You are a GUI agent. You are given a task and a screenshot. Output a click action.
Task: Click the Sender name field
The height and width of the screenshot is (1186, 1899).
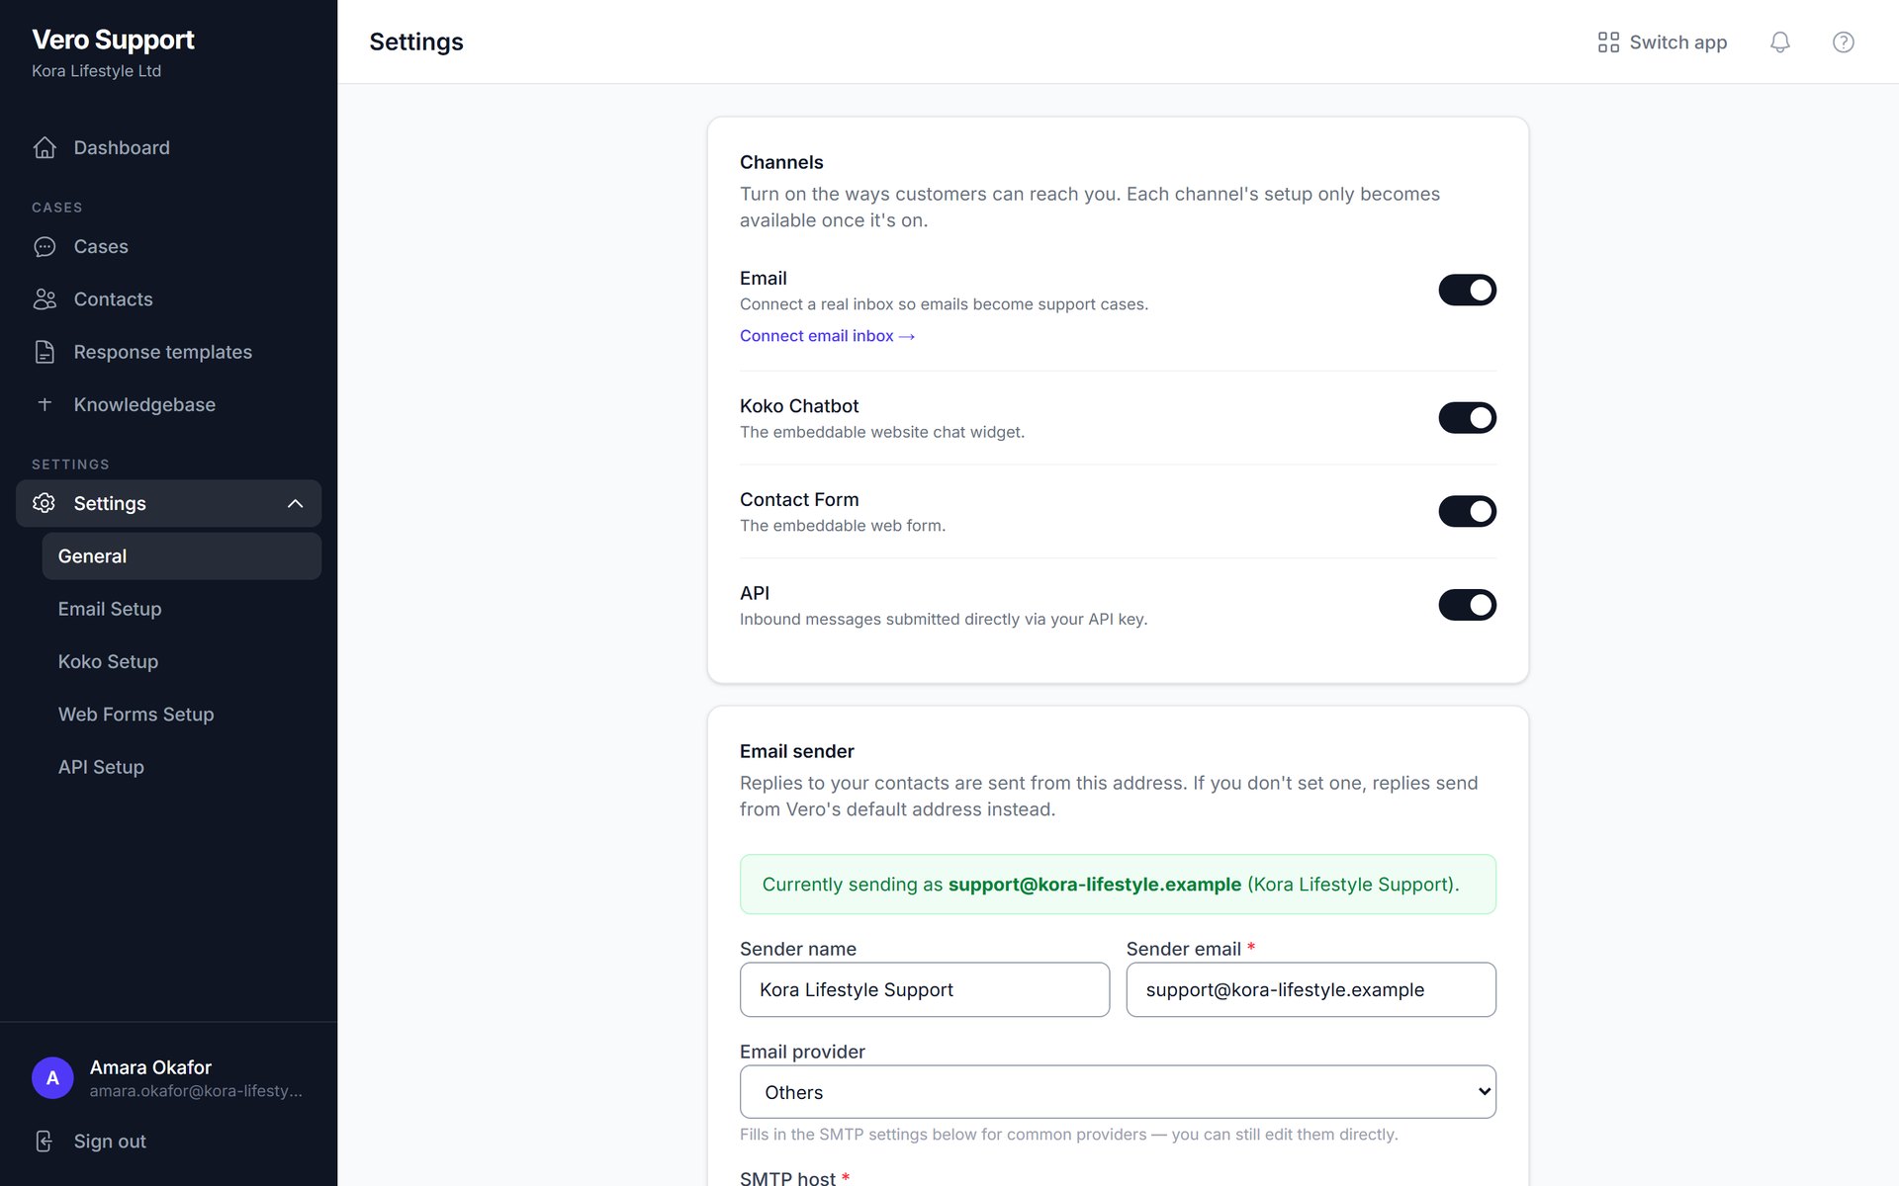(x=925, y=989)
